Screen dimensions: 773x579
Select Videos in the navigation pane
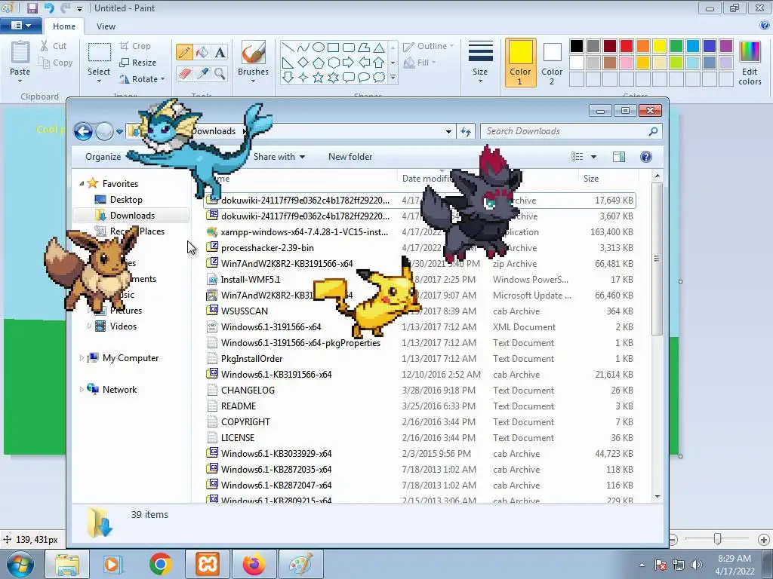pyautogui.click(x=123, y=326)
